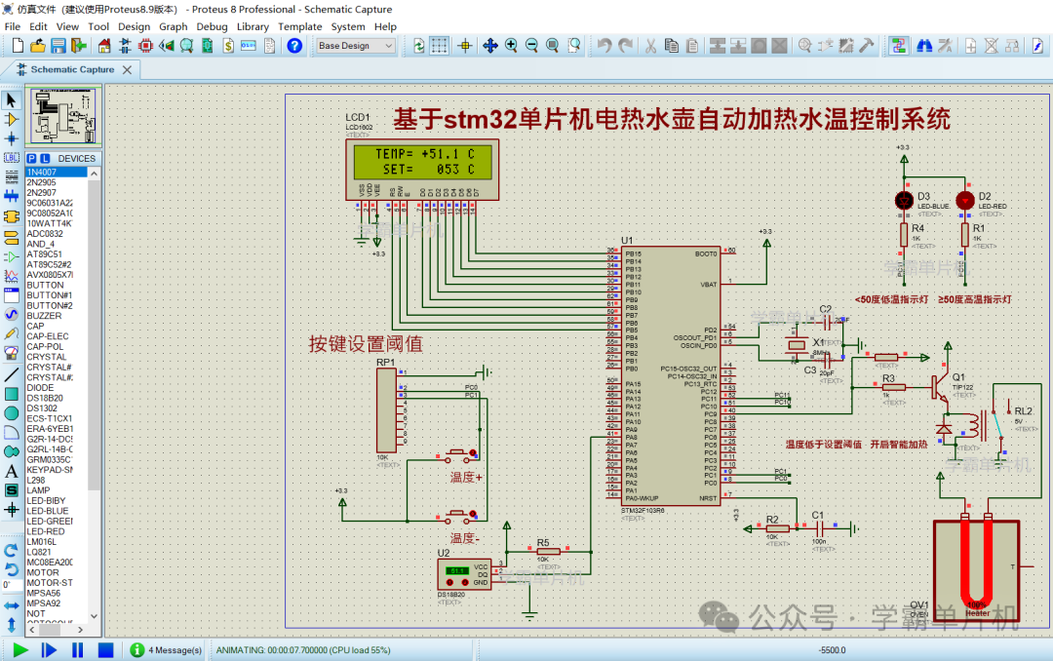Open the Debug menu
The image size is (1053, 661).
pos(212,27)
